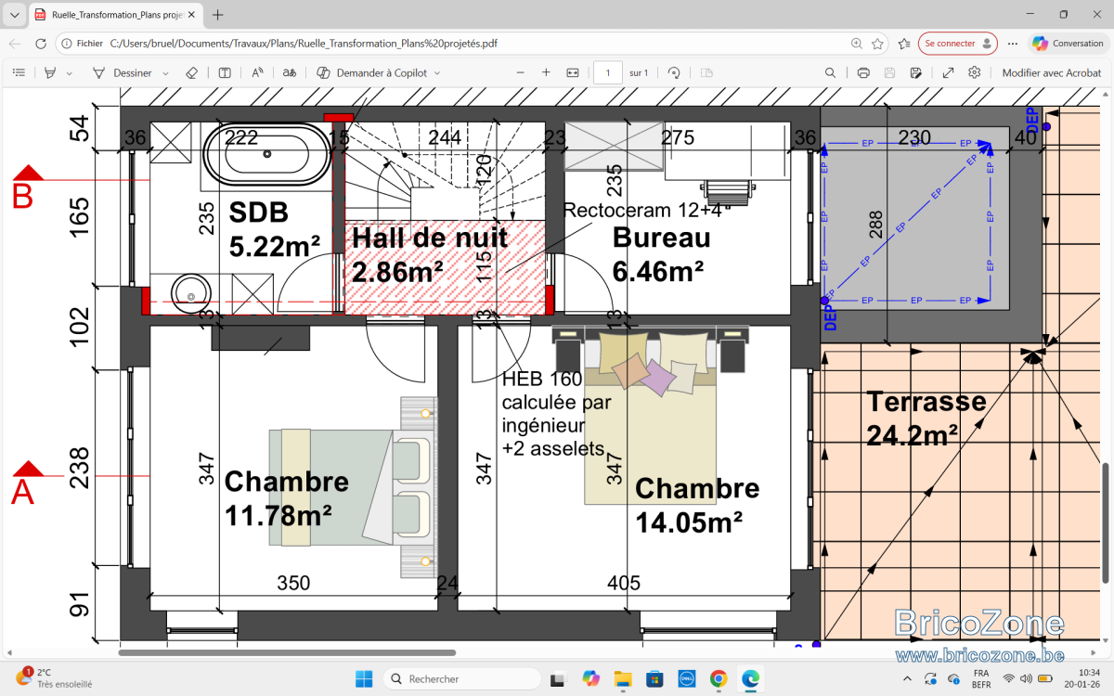The width and height of the screenshot is (1114, 696).
Task: Click the address bar file path
Action: [x=304, y=43]
